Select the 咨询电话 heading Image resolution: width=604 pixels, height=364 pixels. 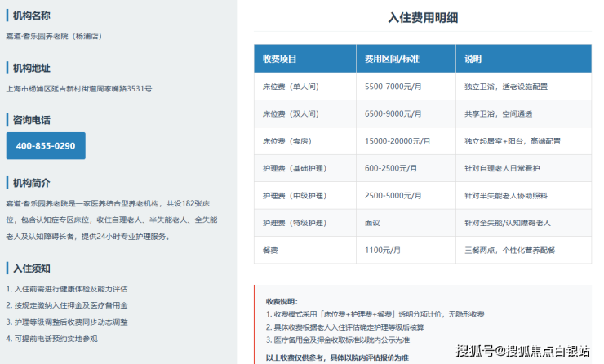point(32,120)
